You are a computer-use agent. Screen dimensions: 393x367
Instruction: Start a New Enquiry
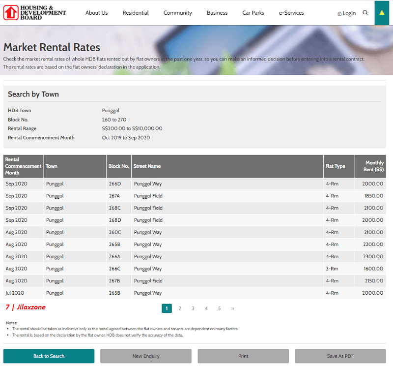[146, 356]
